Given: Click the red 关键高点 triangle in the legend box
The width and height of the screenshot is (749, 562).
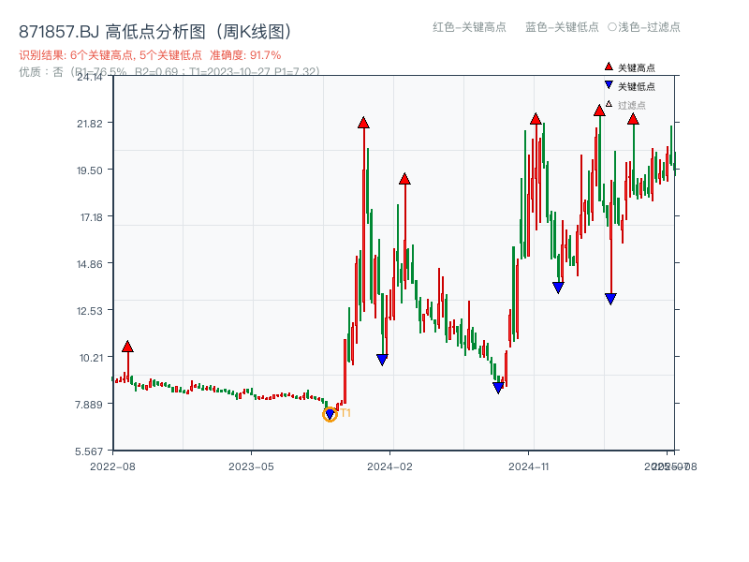Looking at the screenshot, I should 608,67.
